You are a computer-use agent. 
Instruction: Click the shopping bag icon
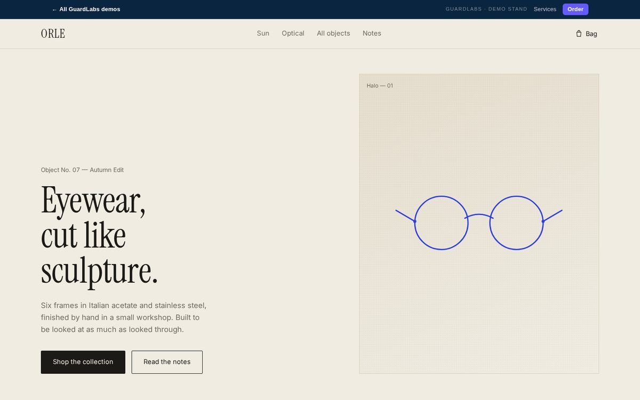579,34
